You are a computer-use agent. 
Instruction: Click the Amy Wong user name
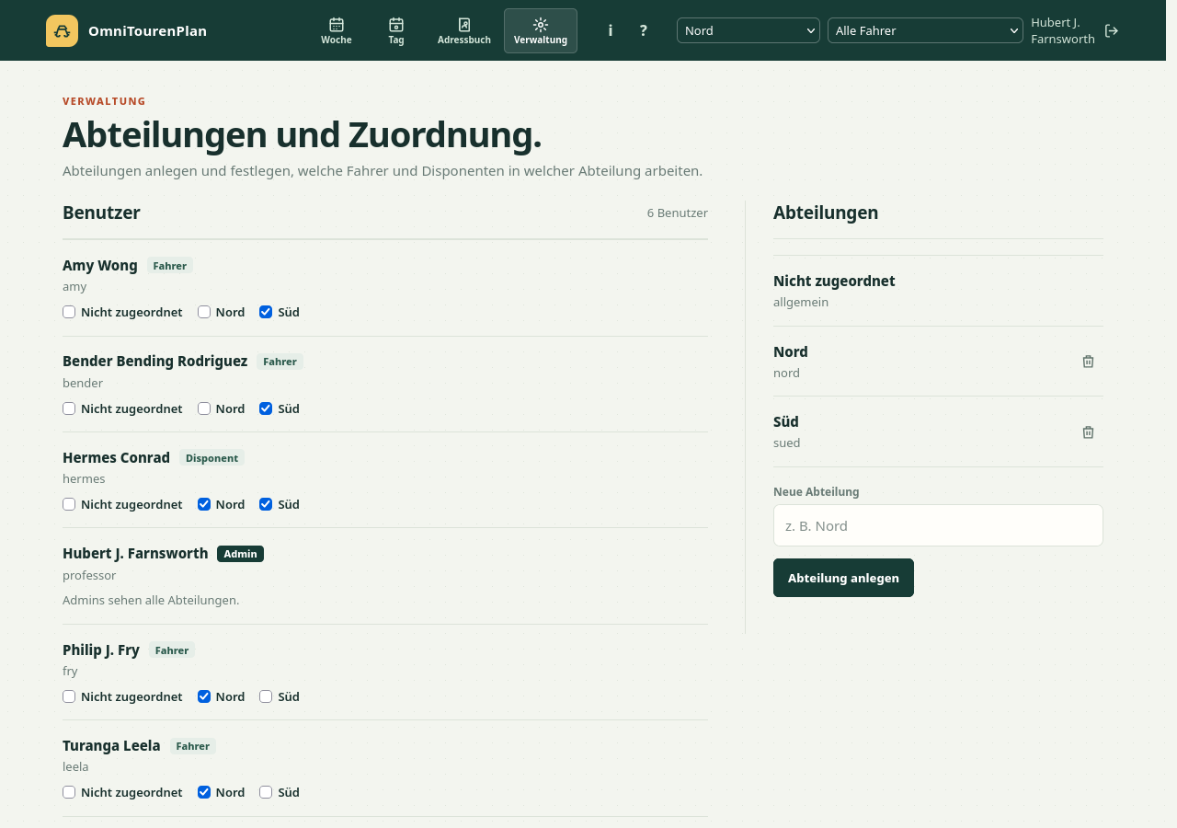point(100,265)
